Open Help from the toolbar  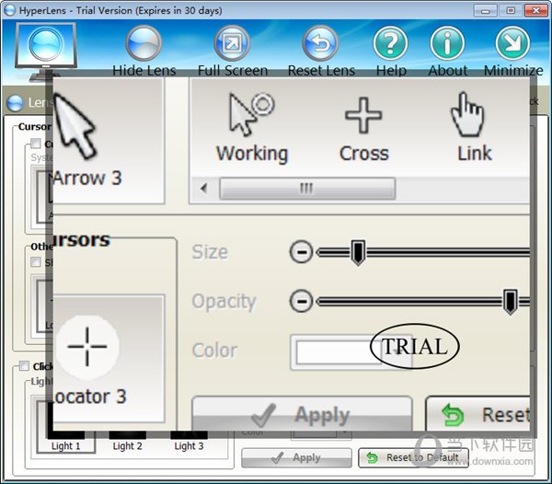pyautogui.click(x=390, y=43)
